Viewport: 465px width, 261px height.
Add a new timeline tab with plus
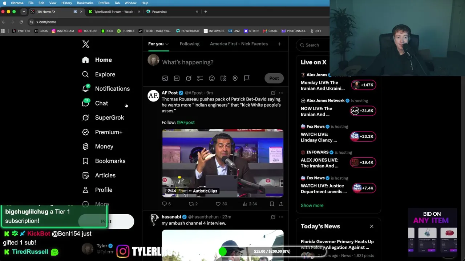click(x=279, y=44)
